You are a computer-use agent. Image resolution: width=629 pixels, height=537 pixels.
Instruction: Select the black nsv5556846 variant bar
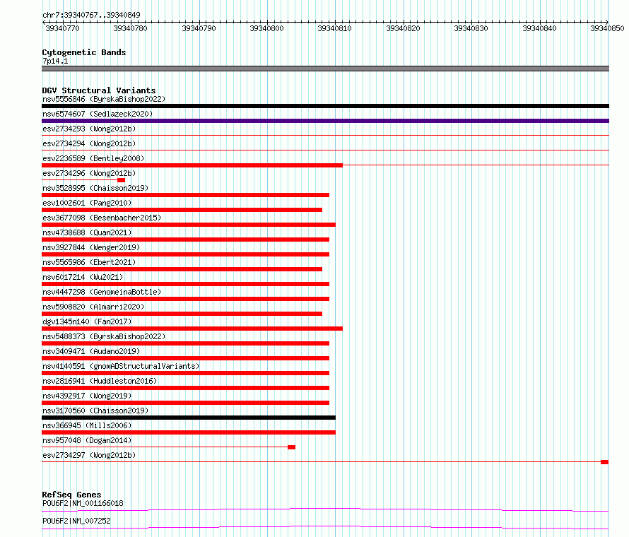[x=325, y=106]
